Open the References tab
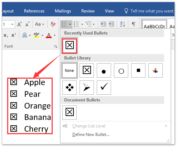The height and width of the screenshot is (147, 177). point(34,11)
